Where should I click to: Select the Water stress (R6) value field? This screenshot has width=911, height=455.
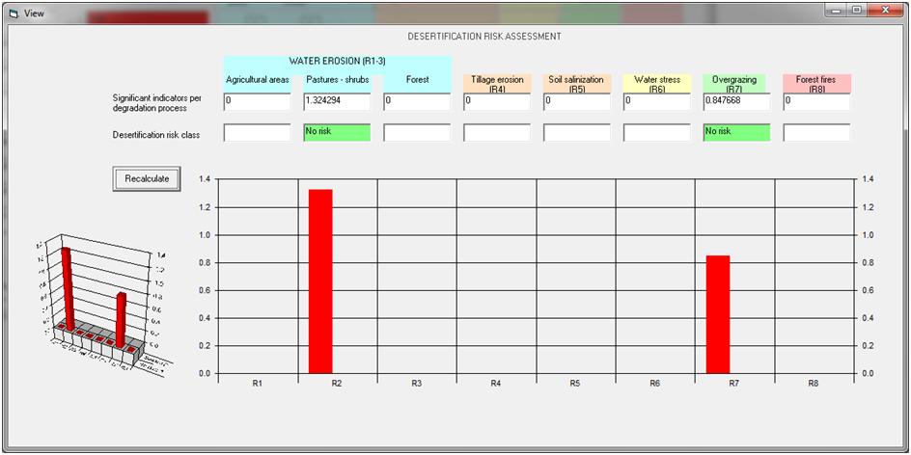point(656,101)
